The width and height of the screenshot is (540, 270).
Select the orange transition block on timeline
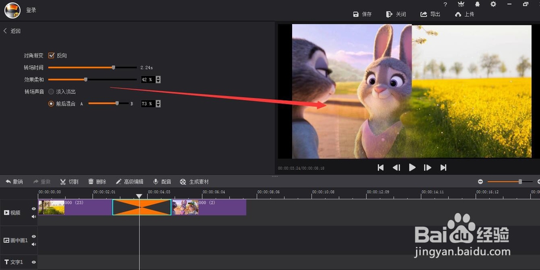point(142,207)
